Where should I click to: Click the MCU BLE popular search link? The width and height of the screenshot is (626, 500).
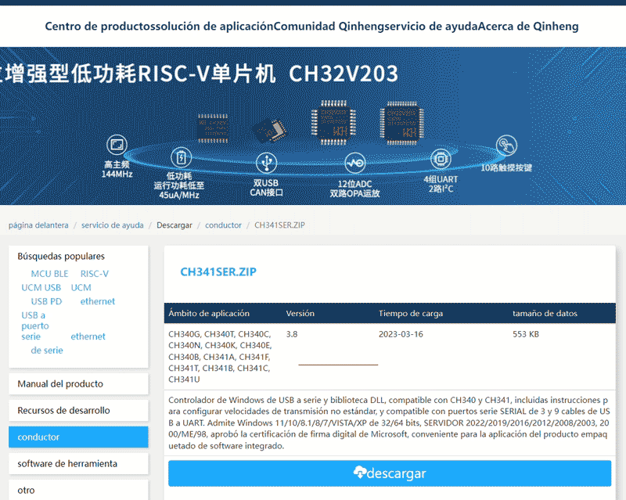tap(49, 274)
